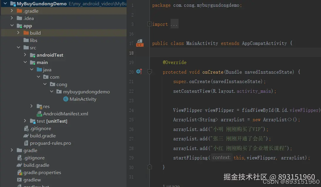This screenshot has width=321, height=187.
Task: Click the MyBuyGundongDemo project module icon
Action: 13,4
